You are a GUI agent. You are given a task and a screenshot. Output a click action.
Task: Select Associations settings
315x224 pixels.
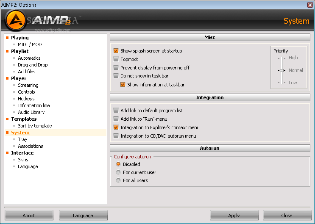click(31, 146)
